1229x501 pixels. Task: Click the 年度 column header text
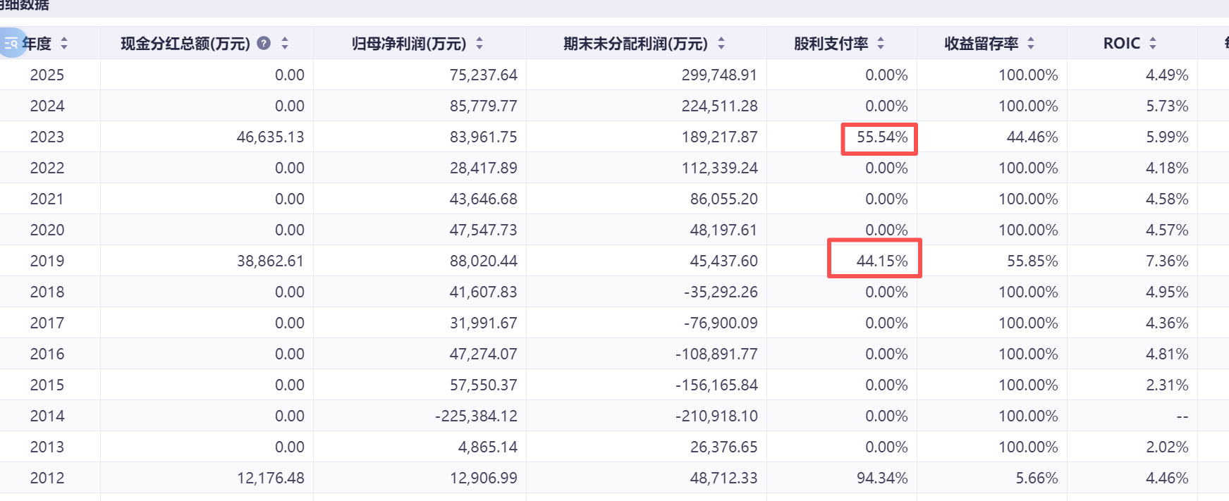pyautogui.click(x=37, y=44)
